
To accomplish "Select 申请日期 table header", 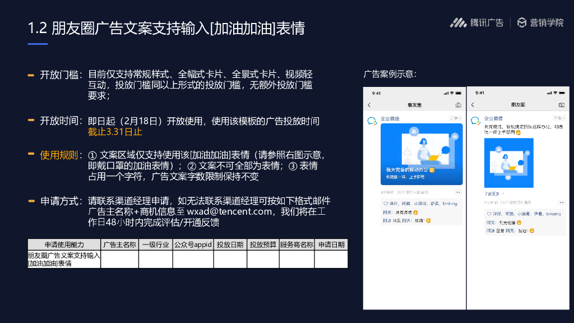I will pyautogui.click(x=331, y=244).
